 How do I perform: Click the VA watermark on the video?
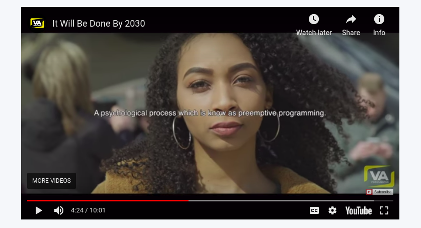pos(379,176)
